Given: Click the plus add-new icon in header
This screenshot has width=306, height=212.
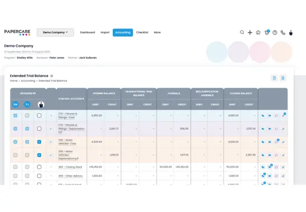Looking at the screenshot, I should tap(250, 32).
